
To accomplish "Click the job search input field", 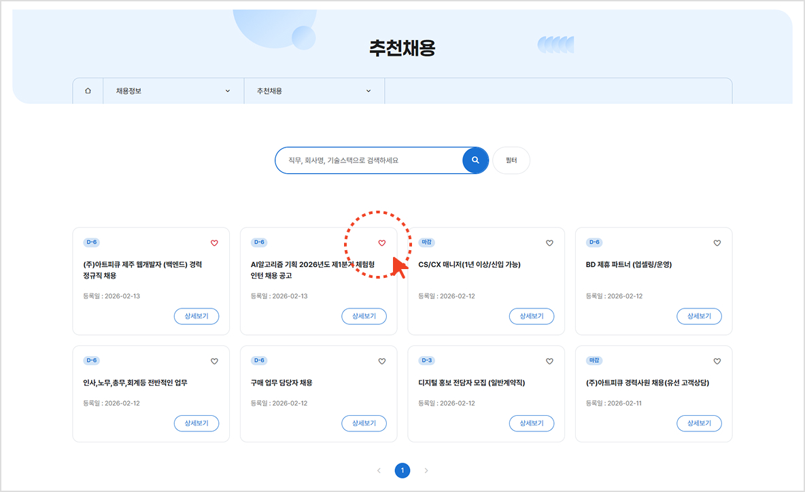I will 367,160.
